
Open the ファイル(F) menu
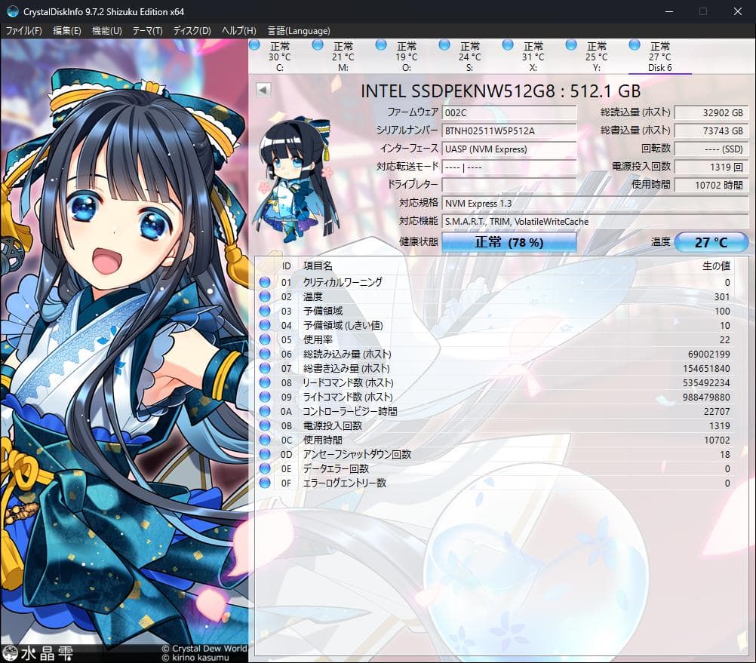23,31
